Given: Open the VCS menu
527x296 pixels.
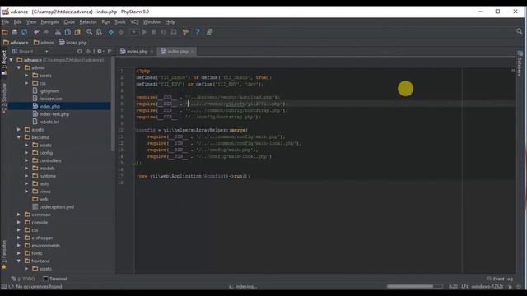Looking at the screenshot, I should 134,22.
